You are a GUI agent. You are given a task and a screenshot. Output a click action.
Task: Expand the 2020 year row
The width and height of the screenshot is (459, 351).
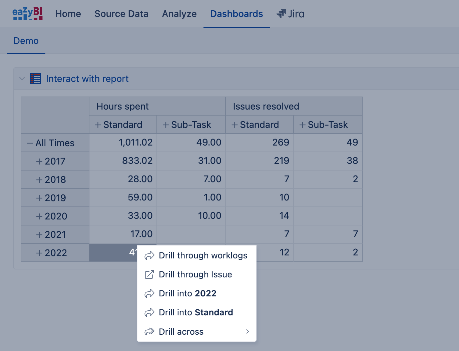39,216
